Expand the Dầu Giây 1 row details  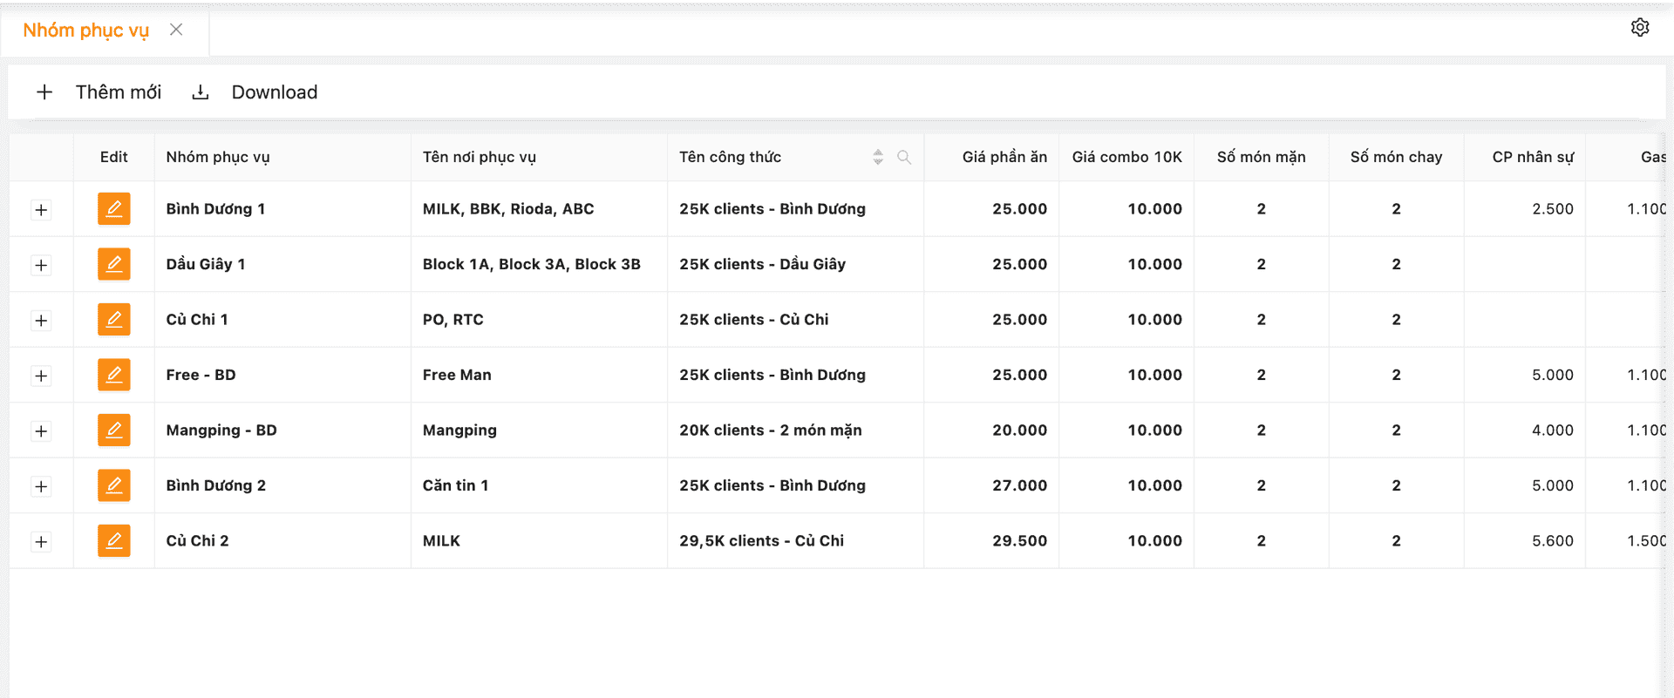tap(41, 265)
